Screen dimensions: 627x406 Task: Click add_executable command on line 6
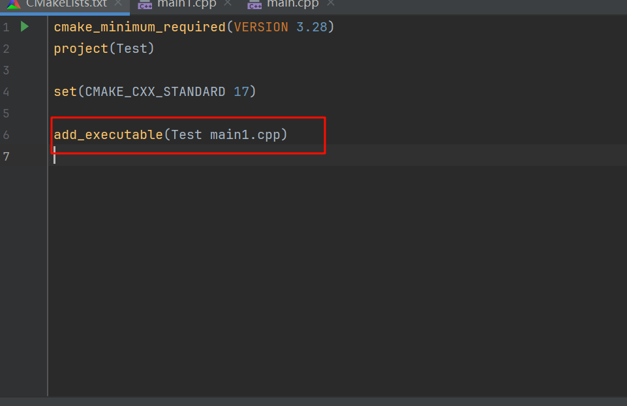(x=108, y=135)
